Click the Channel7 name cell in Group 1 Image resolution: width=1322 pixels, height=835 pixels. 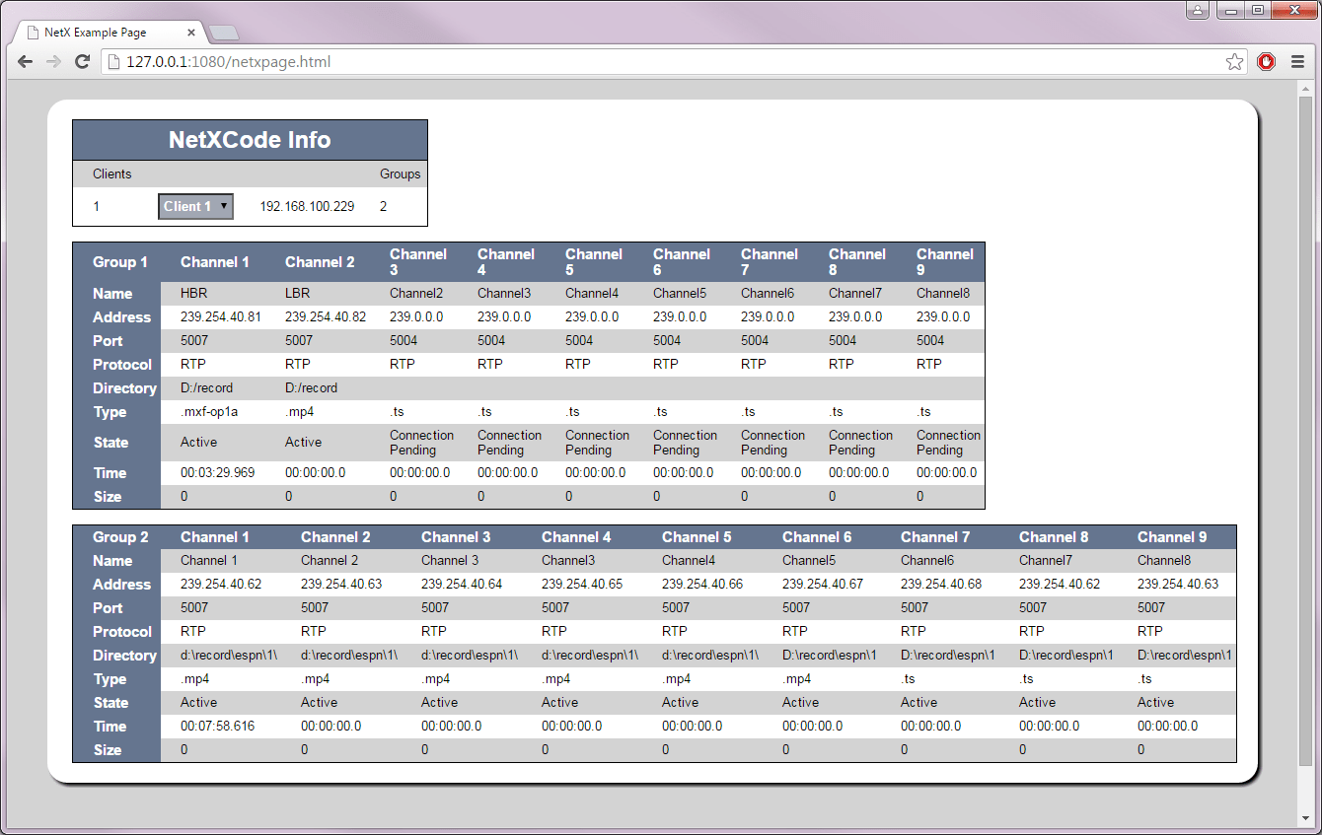point(855,294)
